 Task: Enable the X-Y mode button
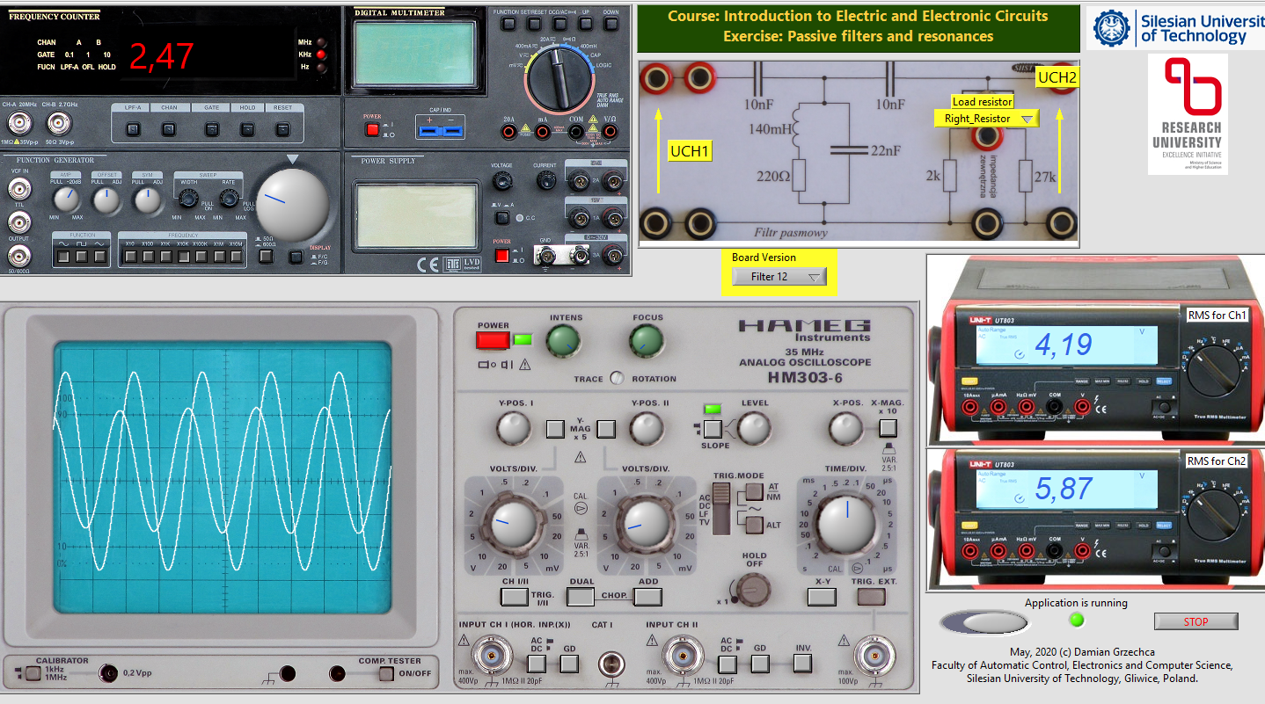click(822, 597)
